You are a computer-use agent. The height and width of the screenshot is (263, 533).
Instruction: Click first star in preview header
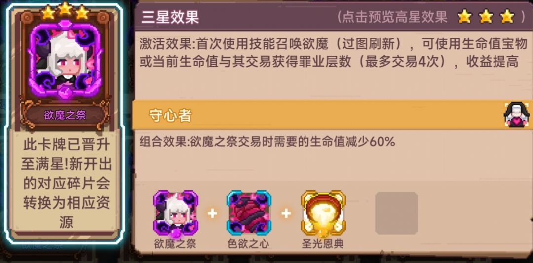pyautogui.click(x=464, y=16)
